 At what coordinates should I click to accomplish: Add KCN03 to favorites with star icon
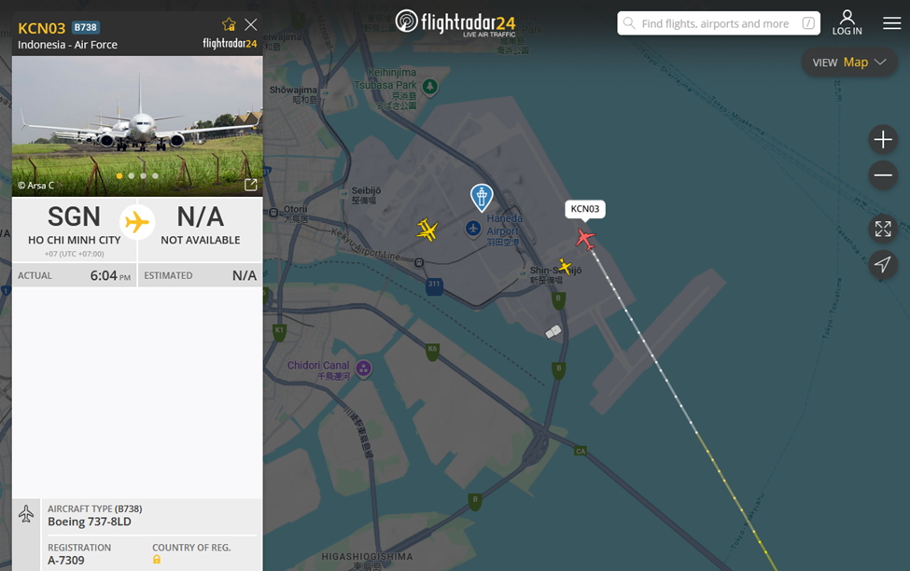[229, 24]
